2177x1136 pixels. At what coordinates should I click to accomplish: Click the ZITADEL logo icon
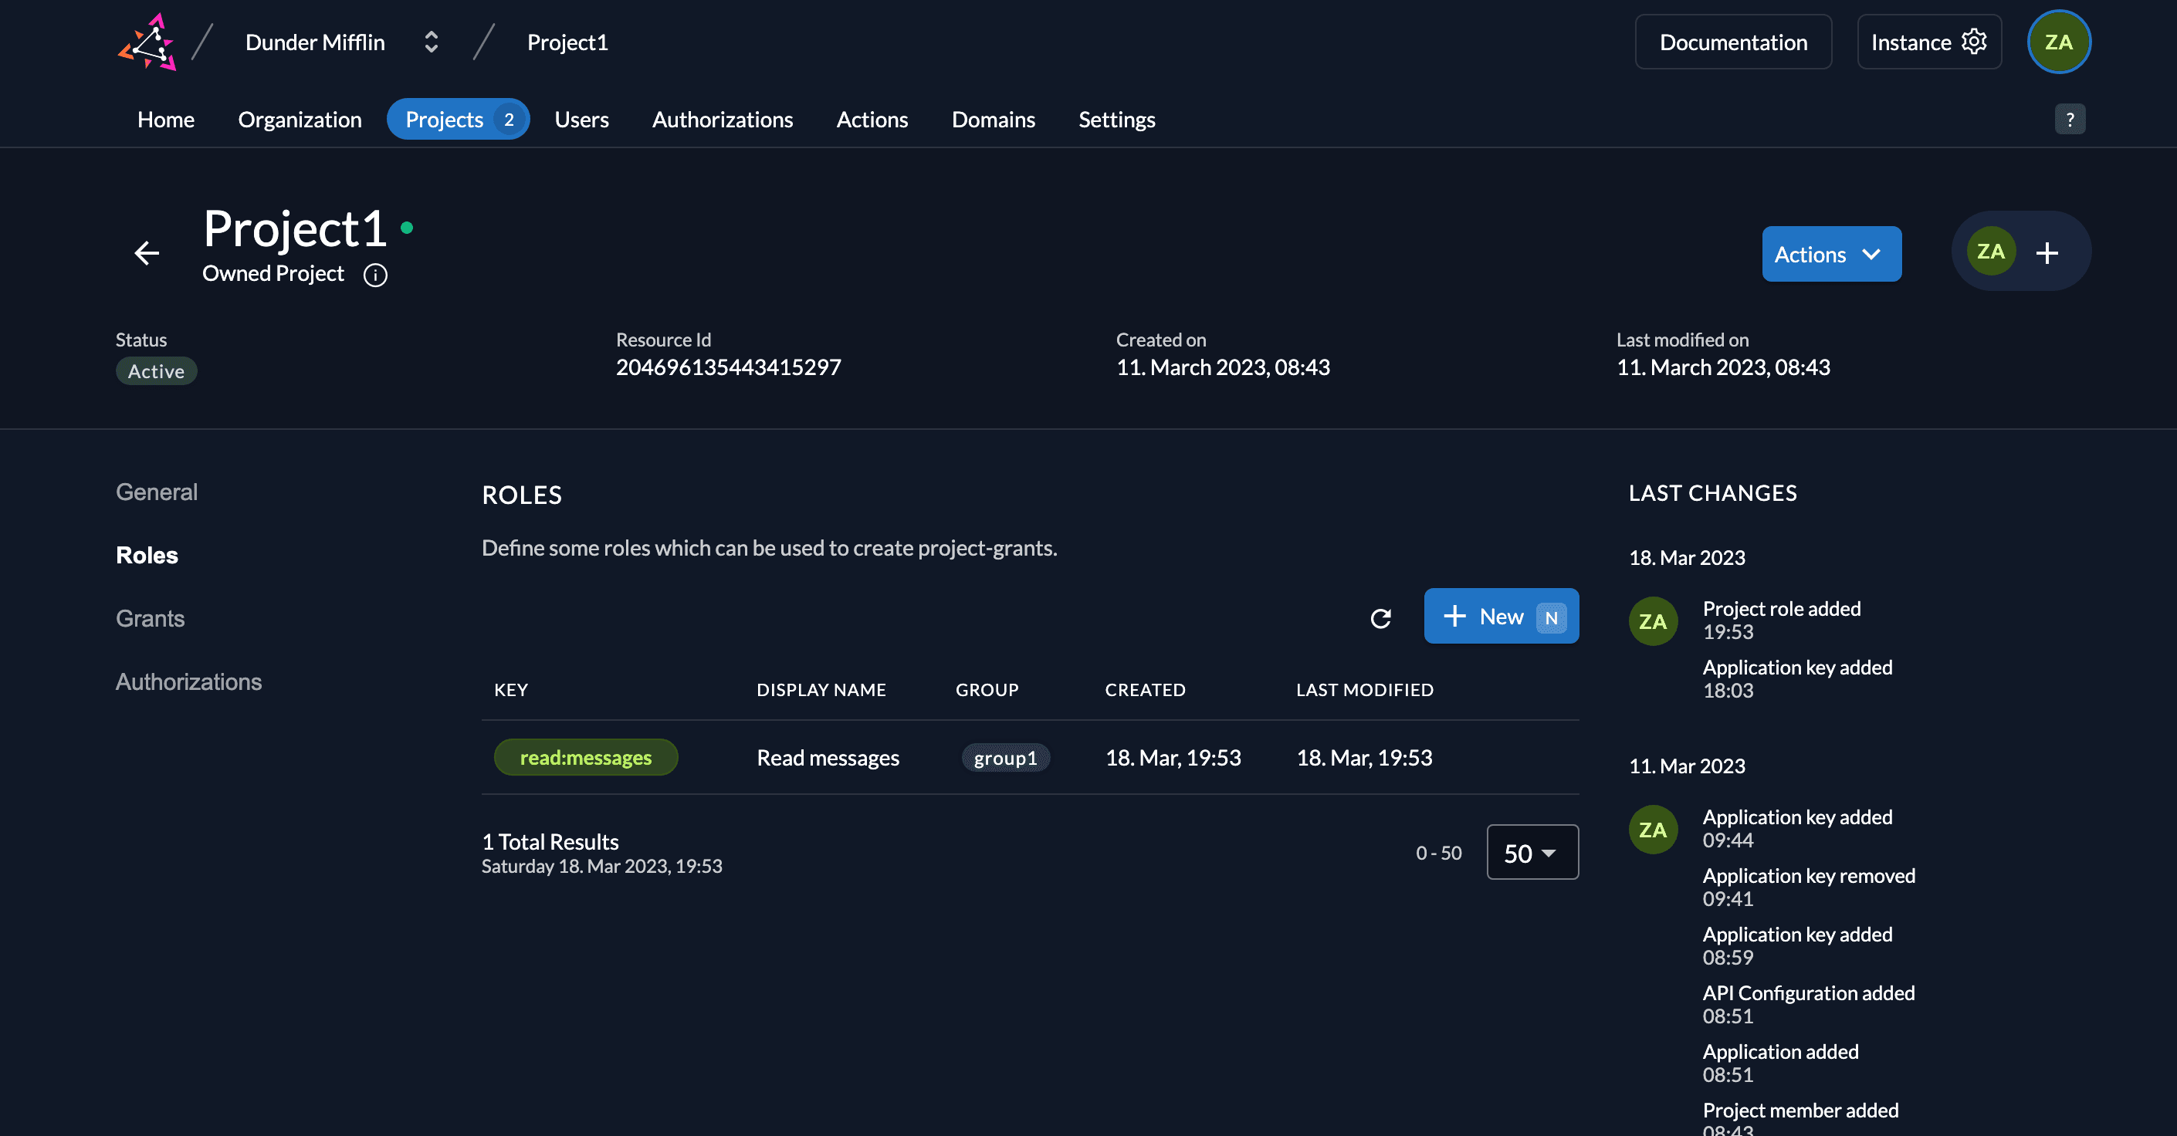(x=148, y=42)
